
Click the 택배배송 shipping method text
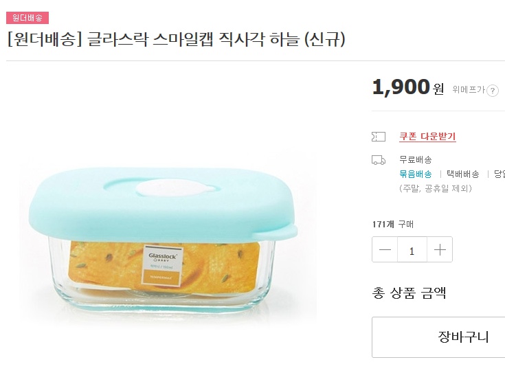click(x=463, y=174)
